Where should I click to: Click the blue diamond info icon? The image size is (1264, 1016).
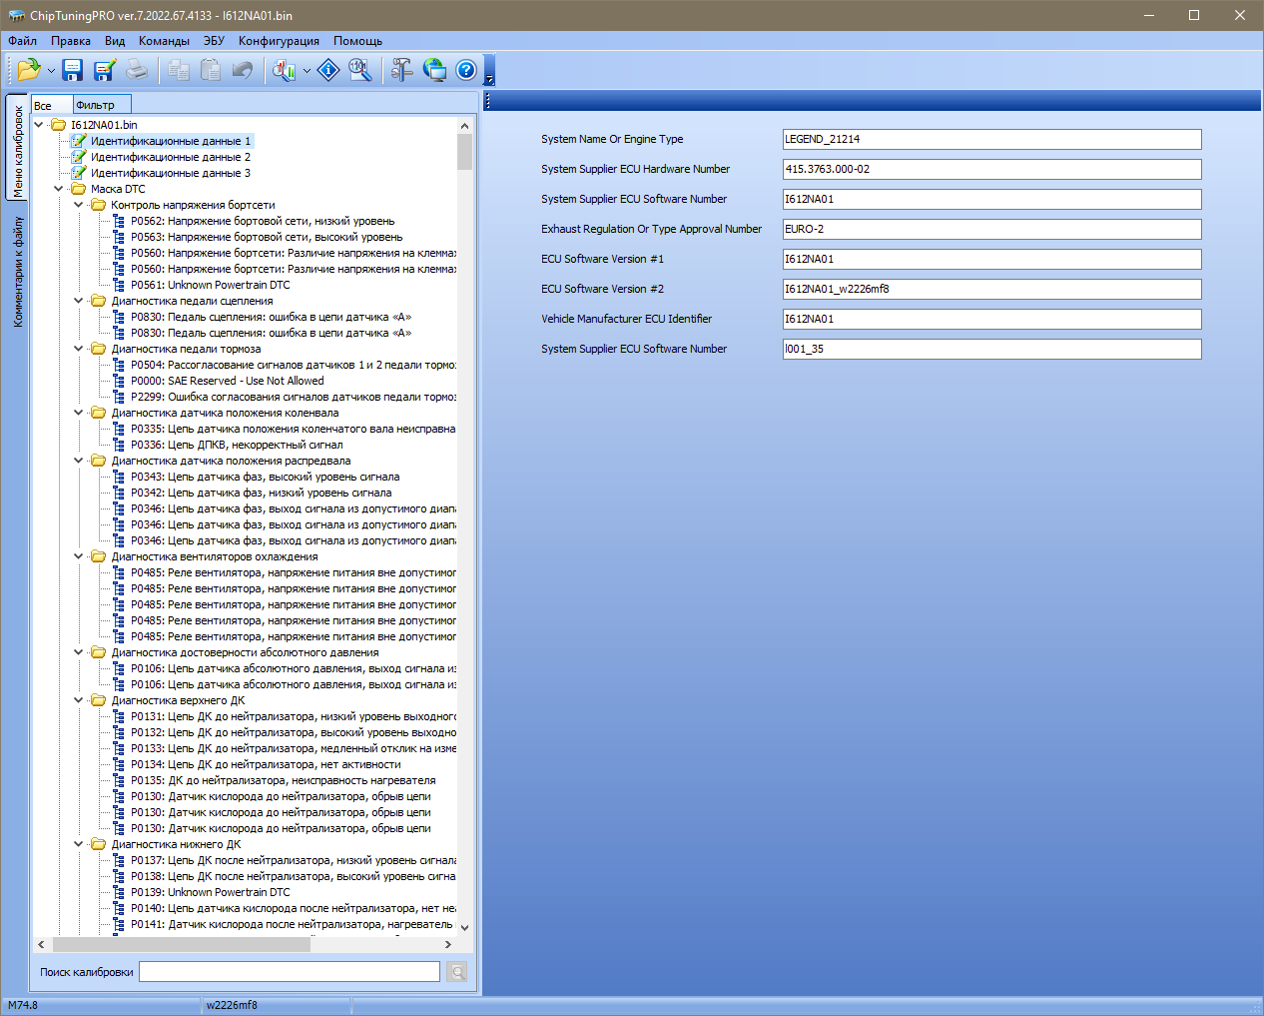coord(328,70)
